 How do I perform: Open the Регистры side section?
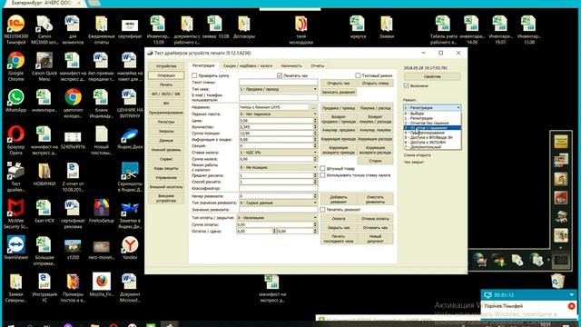[166, 122]
